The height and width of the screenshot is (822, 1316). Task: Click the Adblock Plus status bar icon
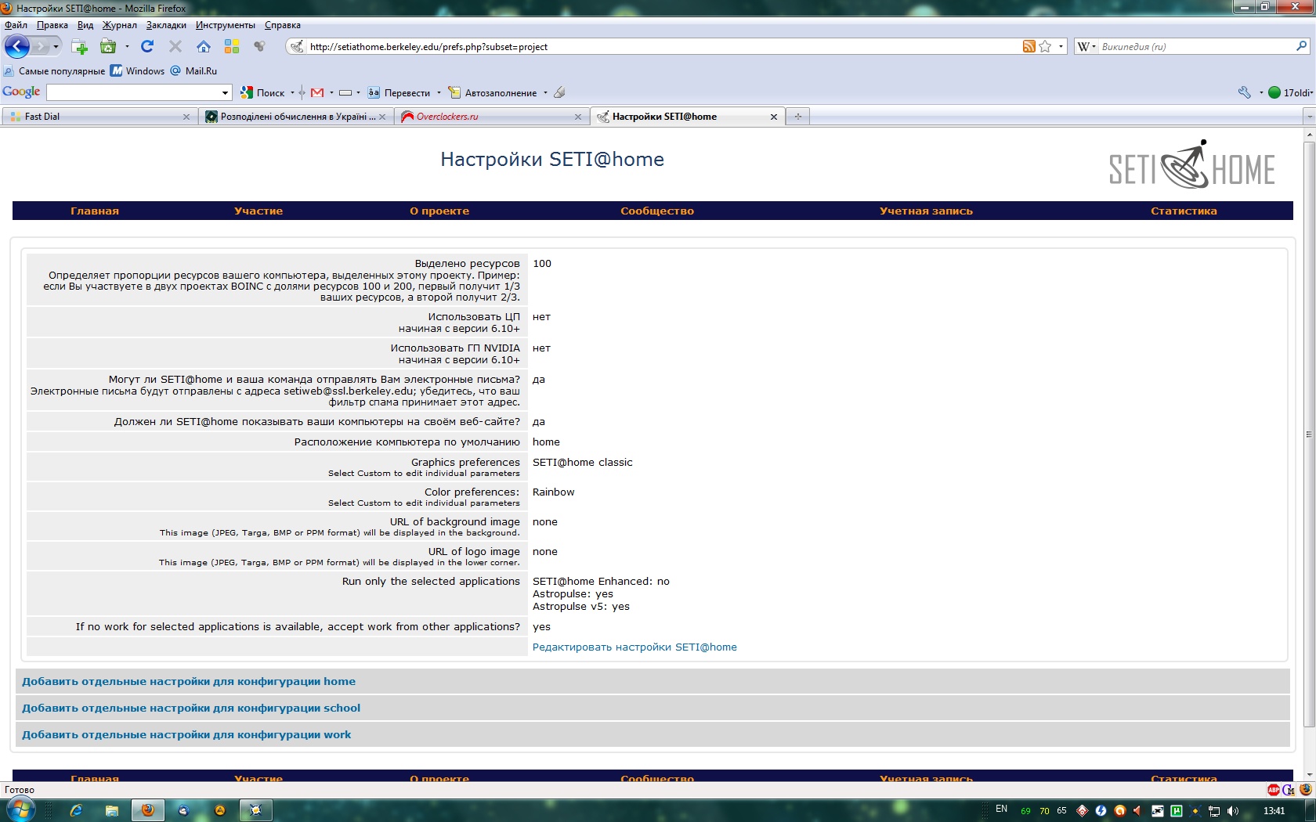tap(1274, 790)
